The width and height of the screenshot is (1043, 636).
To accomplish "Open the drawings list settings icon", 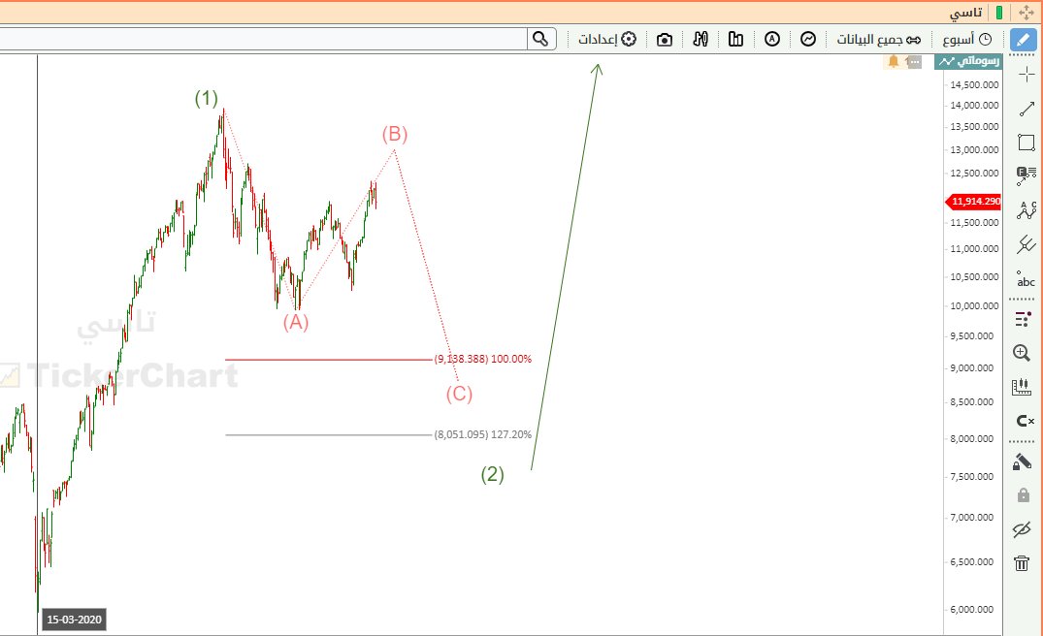I will [1023, 320].
